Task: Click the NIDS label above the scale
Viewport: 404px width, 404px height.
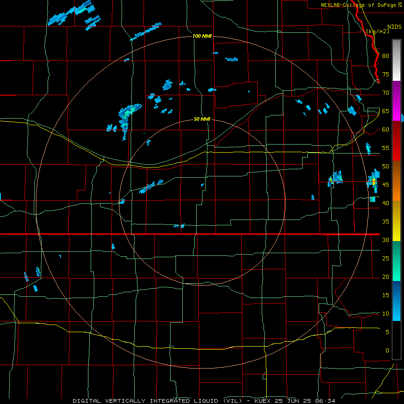Action: pyautogui.click(x=395, y=27)
